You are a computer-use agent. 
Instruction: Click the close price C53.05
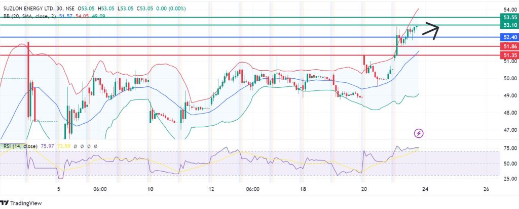[x=145, y=10]
